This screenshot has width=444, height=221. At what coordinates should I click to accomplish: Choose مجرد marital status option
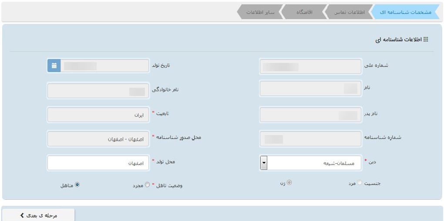[x=147, y=185]
